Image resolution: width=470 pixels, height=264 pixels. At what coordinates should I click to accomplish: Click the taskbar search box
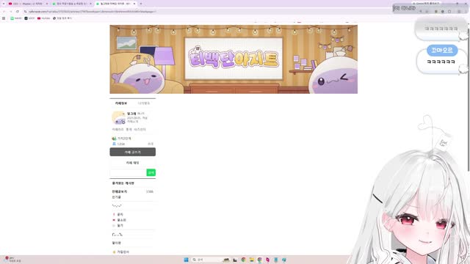pyautogui.click(x=207, y=260)
